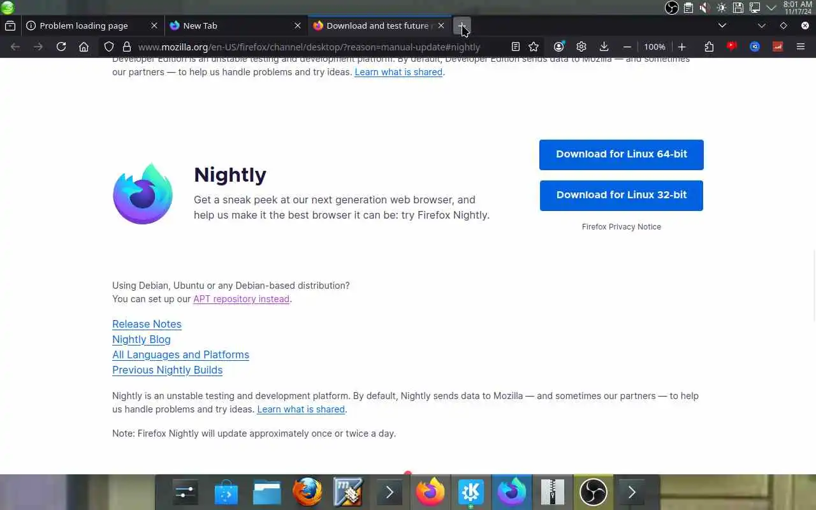
Task: Reset zoom level at 100%
Action: point(655,47)
